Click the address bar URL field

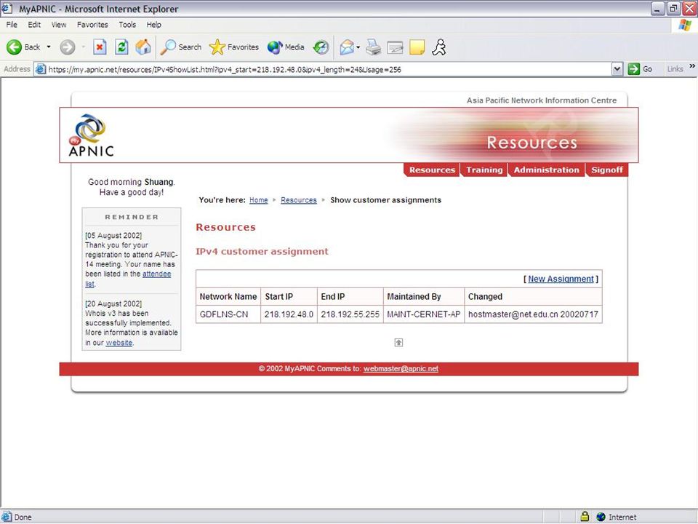coord(329,70)
